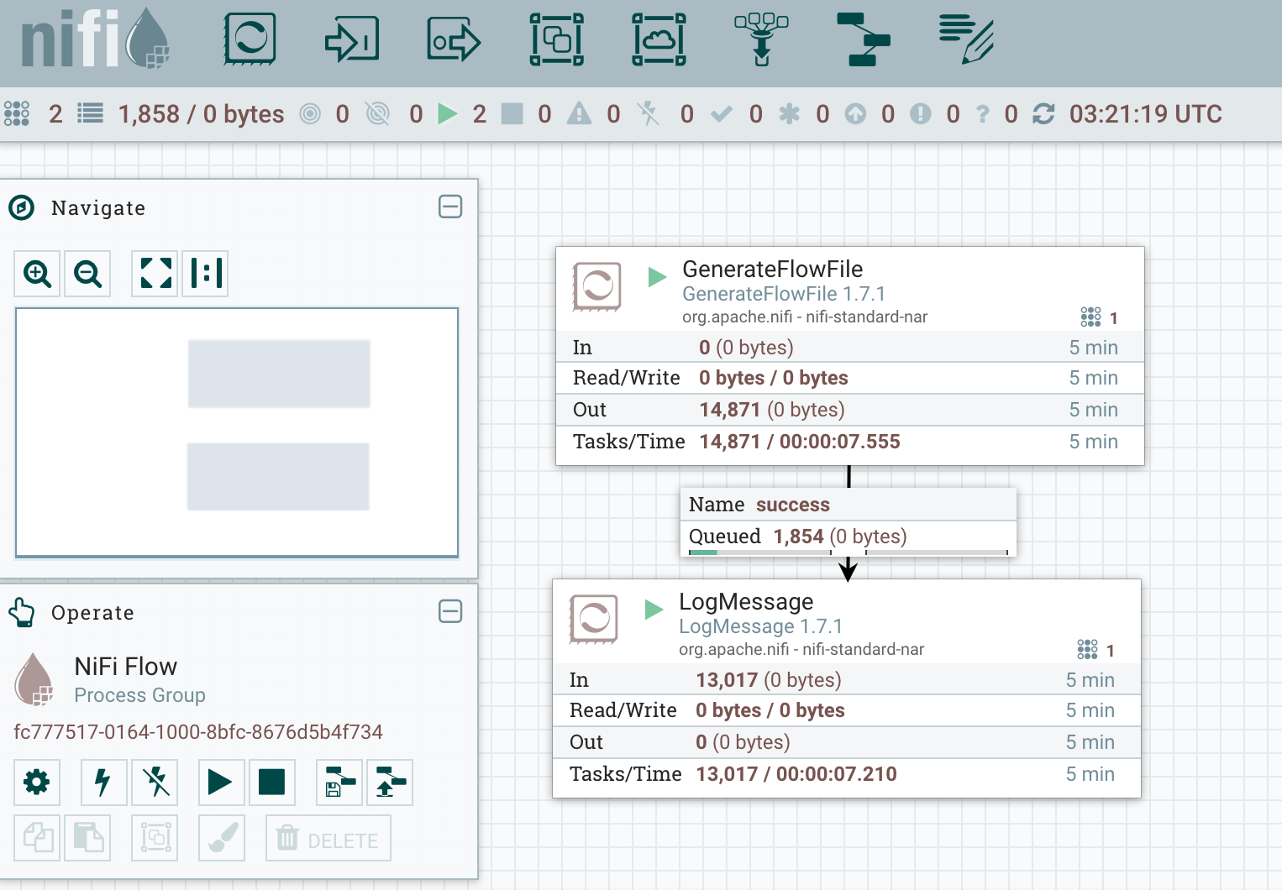Select the Processor component icon
Screen dimensions: 1282x890
pyautogui.click(x=250, y=39)
